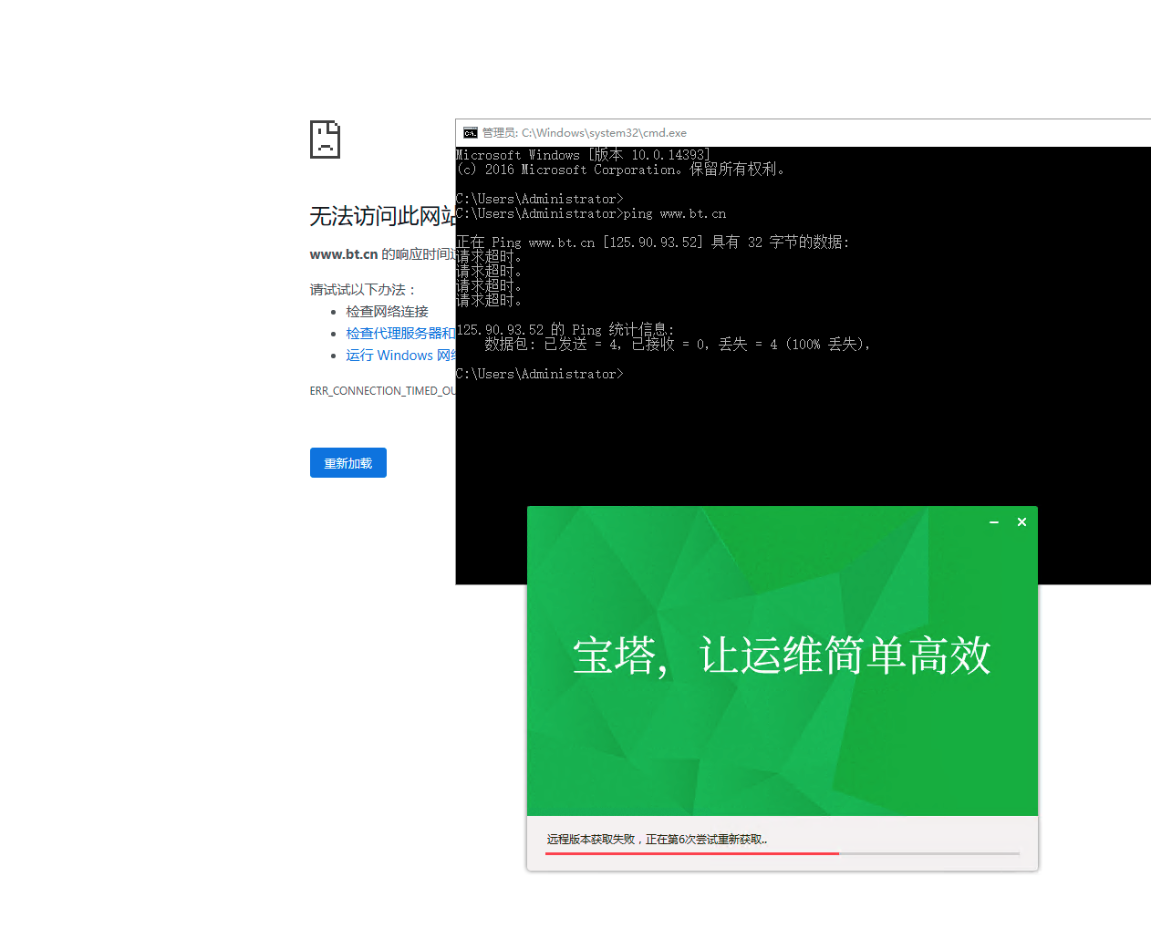Minimize the green 宝塔 installer window
Screen dimensions: 1151x939
coord(994,522)
